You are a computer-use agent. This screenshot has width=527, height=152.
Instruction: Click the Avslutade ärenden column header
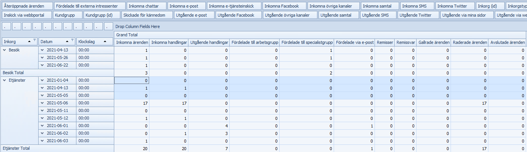pos(507,42)
